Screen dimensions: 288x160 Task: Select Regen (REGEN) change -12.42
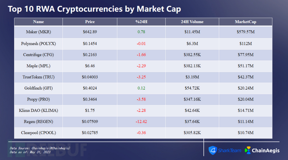(x=141, y=122)
